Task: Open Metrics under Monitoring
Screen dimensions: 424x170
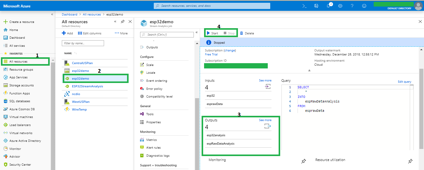Action: pyautogui.click(x=151, y=140)
